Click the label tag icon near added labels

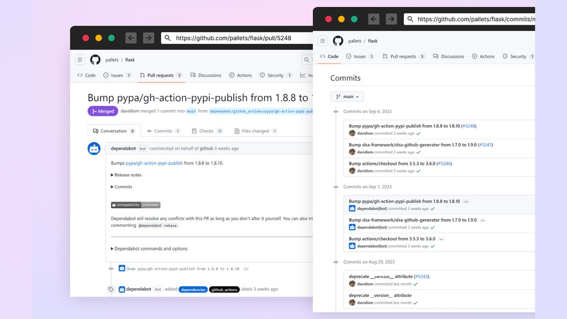tap(112, 289)
